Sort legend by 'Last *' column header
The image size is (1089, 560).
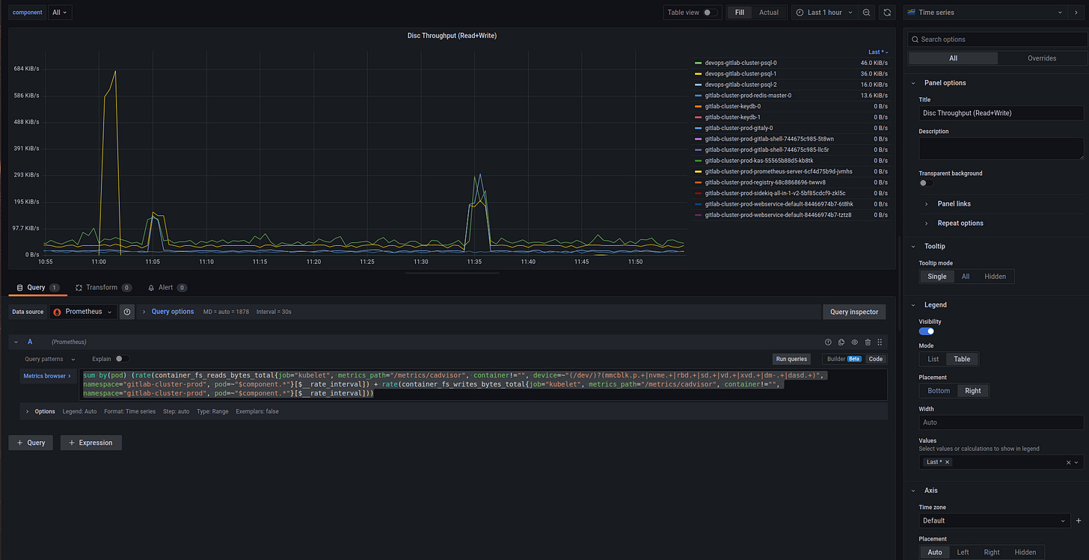pyautogui.click(x=878, y=52)
